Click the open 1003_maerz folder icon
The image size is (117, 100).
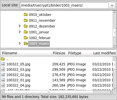pos(26,43)
